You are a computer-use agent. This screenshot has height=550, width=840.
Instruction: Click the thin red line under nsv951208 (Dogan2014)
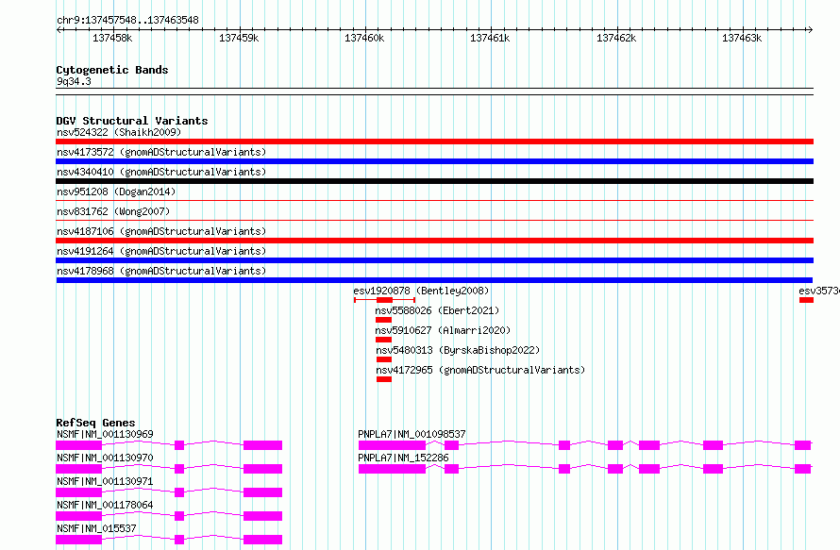pyautogui.click(x=434, y=201)
